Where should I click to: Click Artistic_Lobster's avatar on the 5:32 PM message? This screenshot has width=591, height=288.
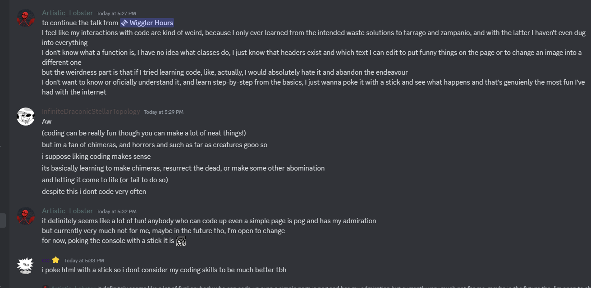[26, 216]
